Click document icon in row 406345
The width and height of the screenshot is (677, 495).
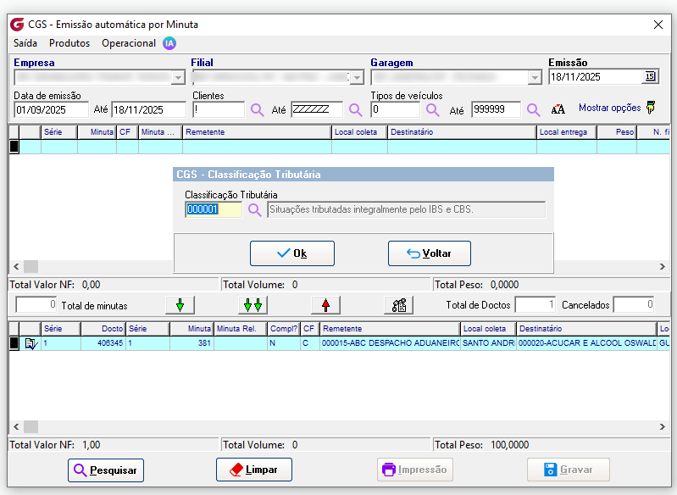click(31, 344)
